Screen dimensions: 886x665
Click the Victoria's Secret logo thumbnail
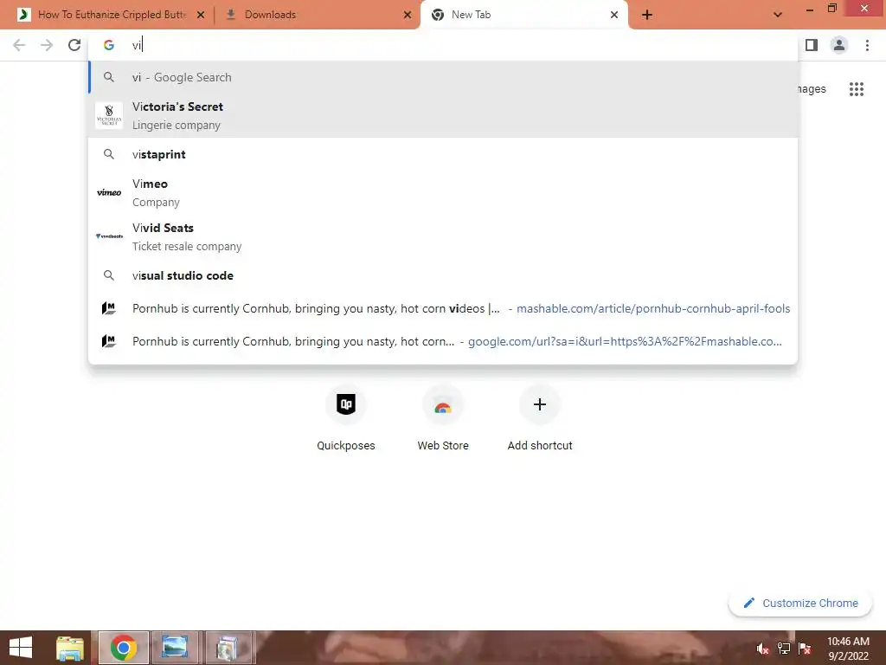tap(109, 115)
